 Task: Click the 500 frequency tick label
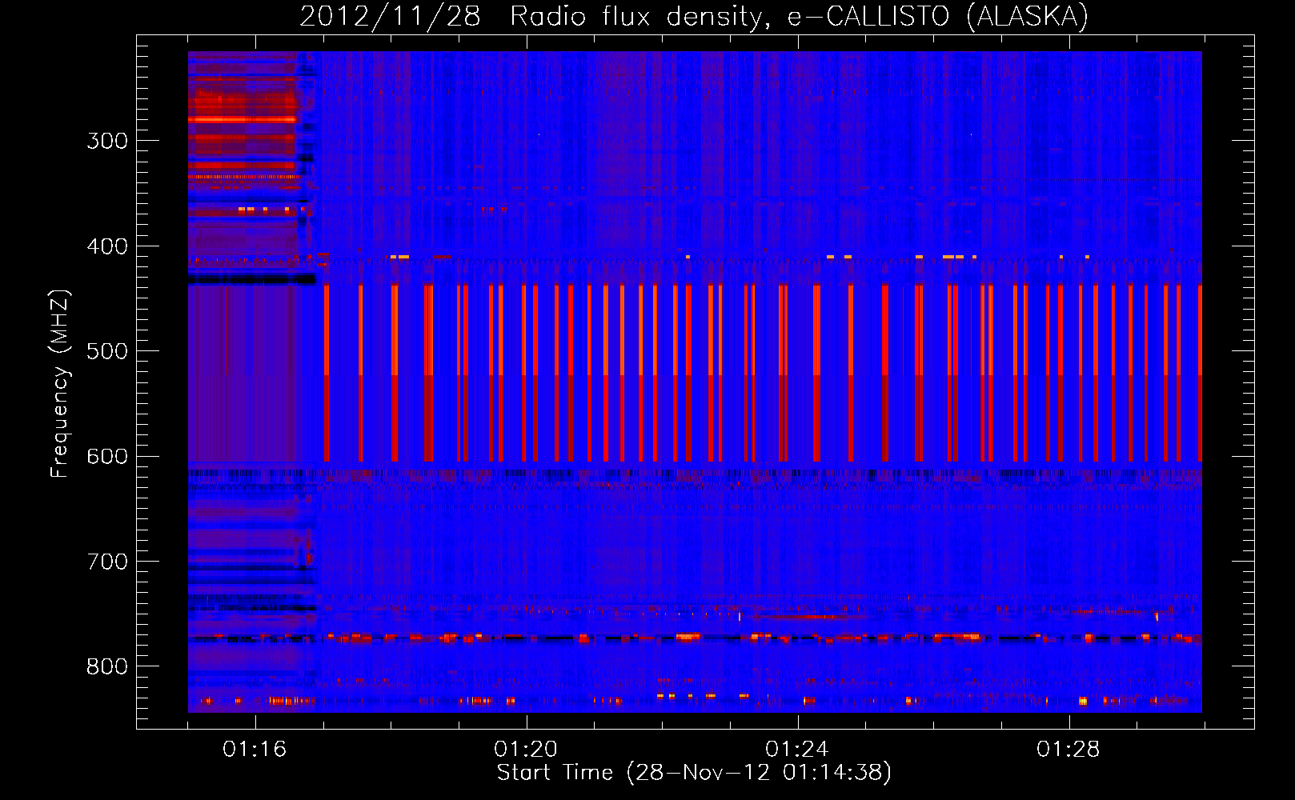pos(107,351)
